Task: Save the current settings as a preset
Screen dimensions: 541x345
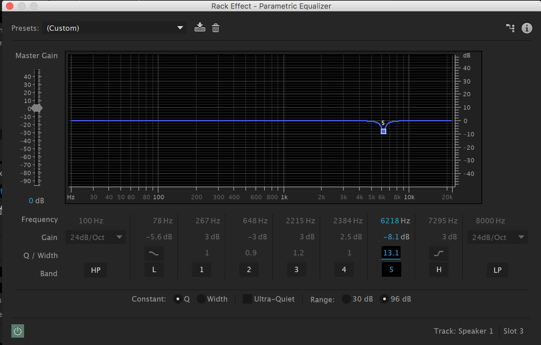Action: (x=200, y=27)
